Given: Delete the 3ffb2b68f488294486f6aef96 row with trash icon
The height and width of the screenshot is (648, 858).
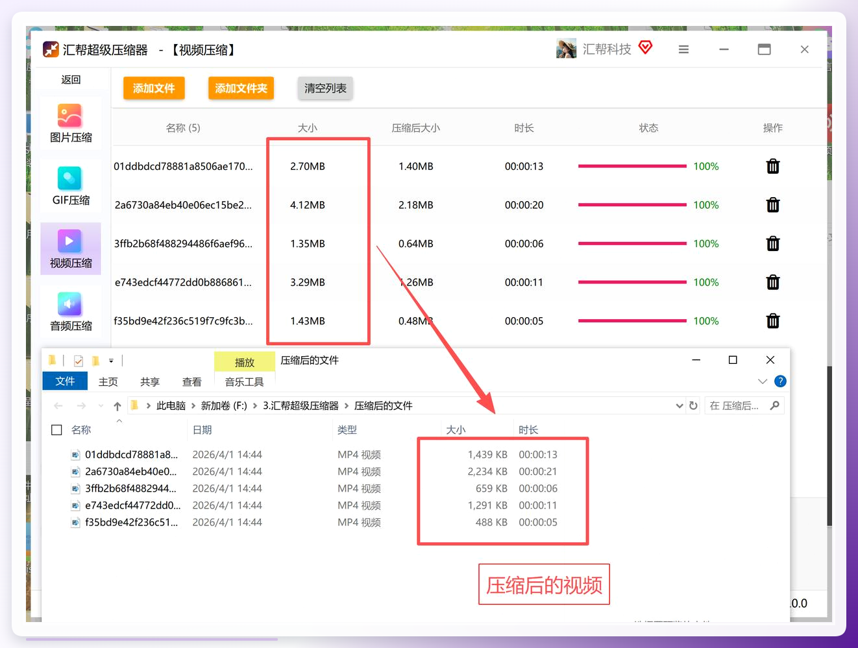Looking at the screenshot, I should (772, 244).
